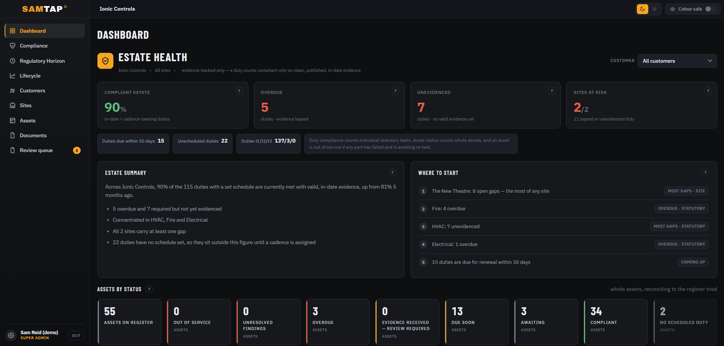Open Electrical: 1 overdue row
724x346 pixels.
[x=563, y=244]
